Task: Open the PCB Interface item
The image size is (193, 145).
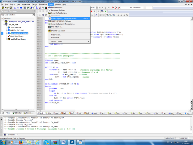Action: [x=57, y=27]
